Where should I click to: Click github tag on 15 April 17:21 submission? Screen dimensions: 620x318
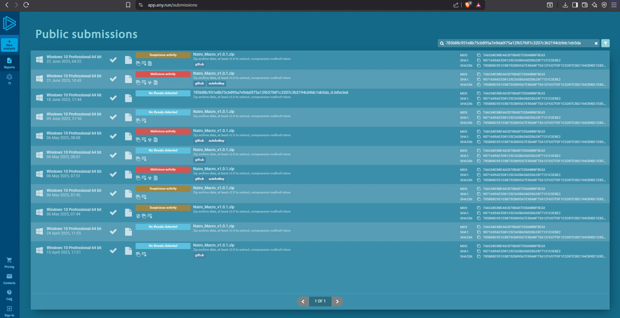pyautogui.click(x=199, y=255)
